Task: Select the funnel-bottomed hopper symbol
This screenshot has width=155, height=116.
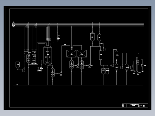Action: [18, 65]
